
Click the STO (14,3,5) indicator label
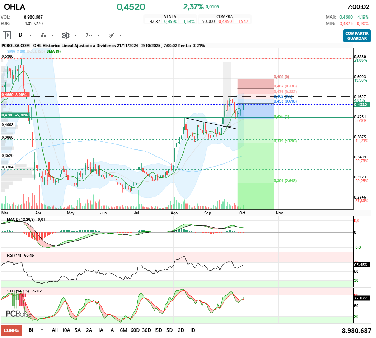(x=18, y=291)
